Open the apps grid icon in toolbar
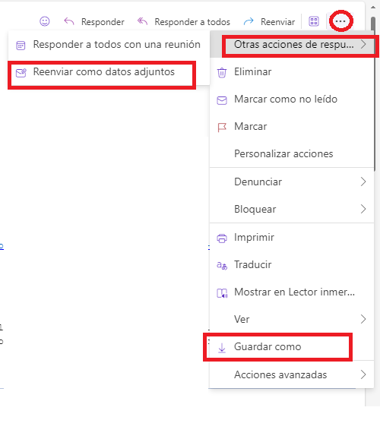Screen dimensions: 380x439 point(314,21)
